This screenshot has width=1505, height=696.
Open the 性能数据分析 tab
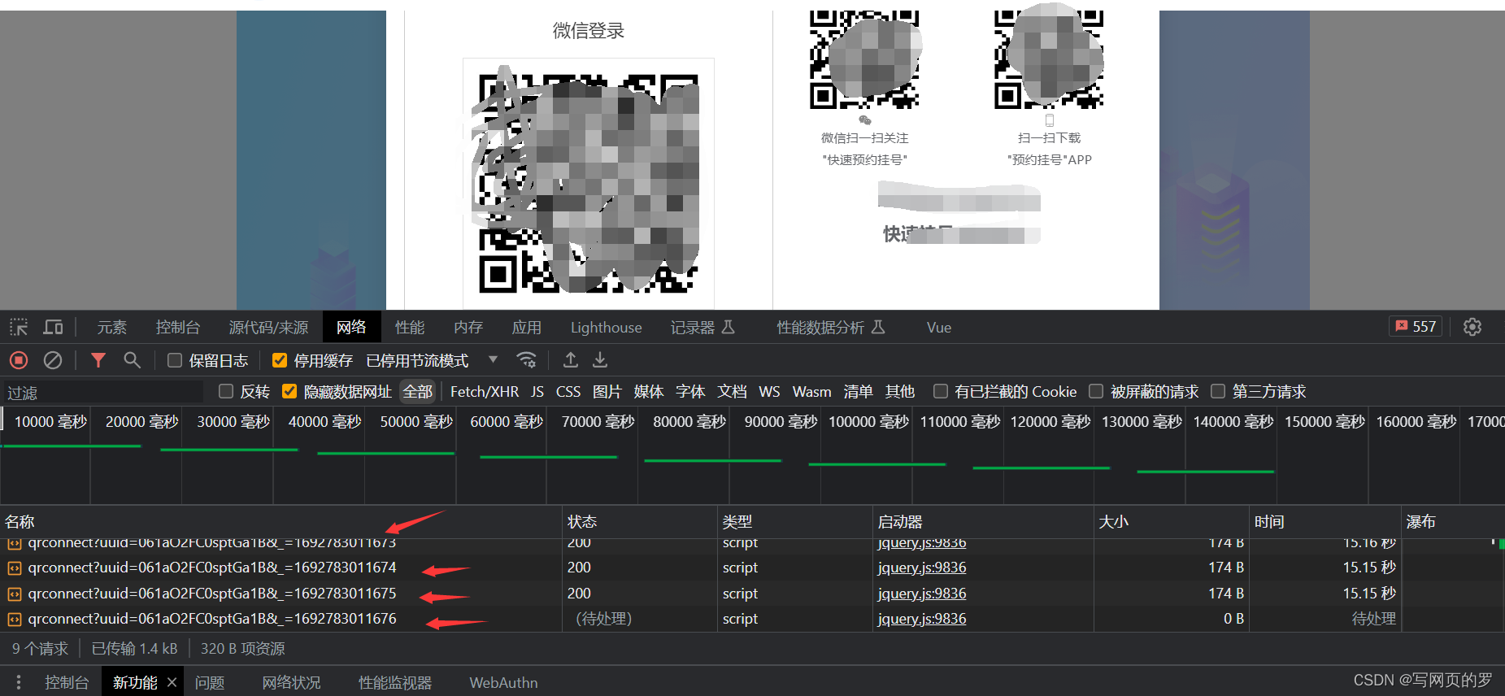click(x=830, y=327)
